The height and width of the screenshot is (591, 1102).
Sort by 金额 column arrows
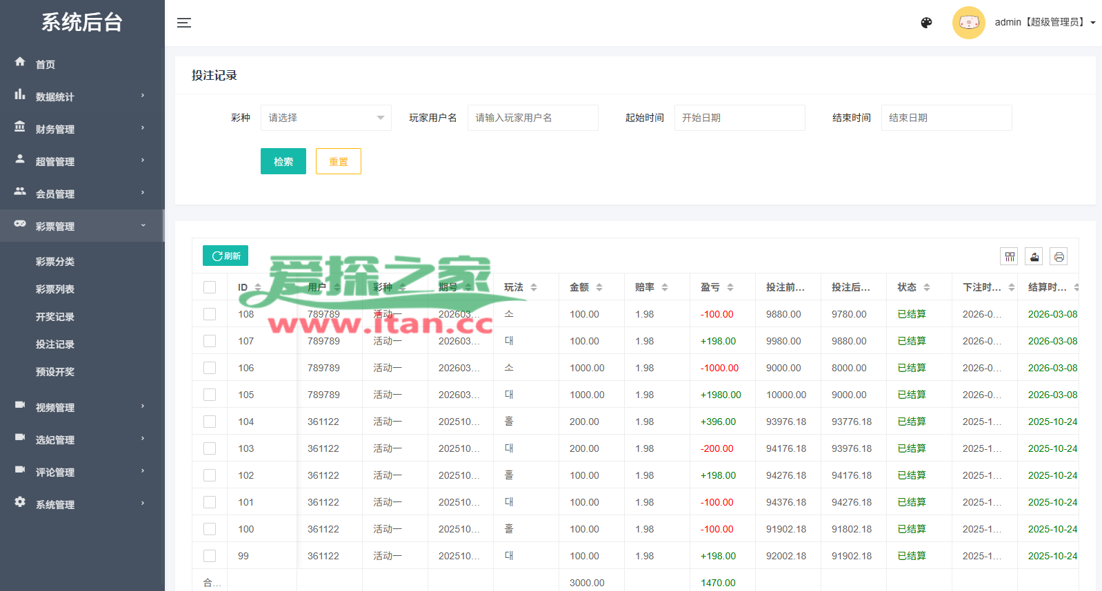coord(599,287)
